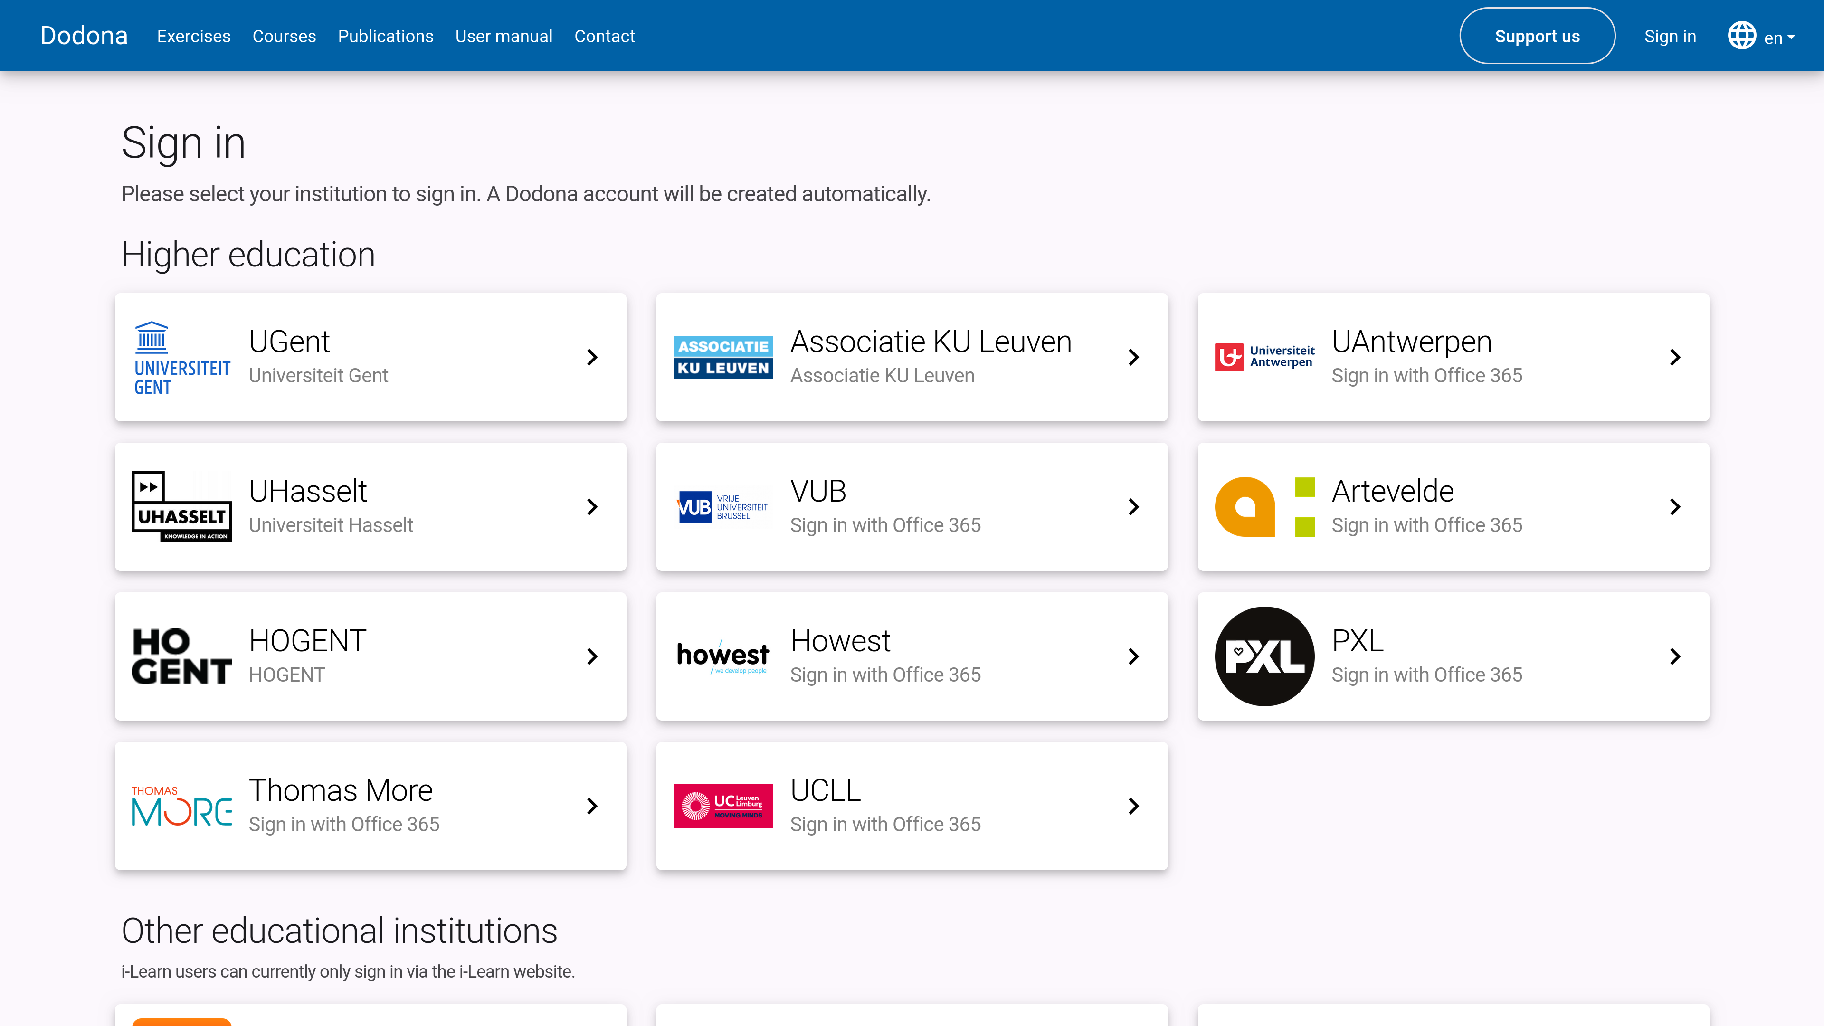Image resolution: width=1824 pixels, height=1026 pixels.
Task: Open the en language dropdown
Action: pyautogui.click(x=1779, y=38)
